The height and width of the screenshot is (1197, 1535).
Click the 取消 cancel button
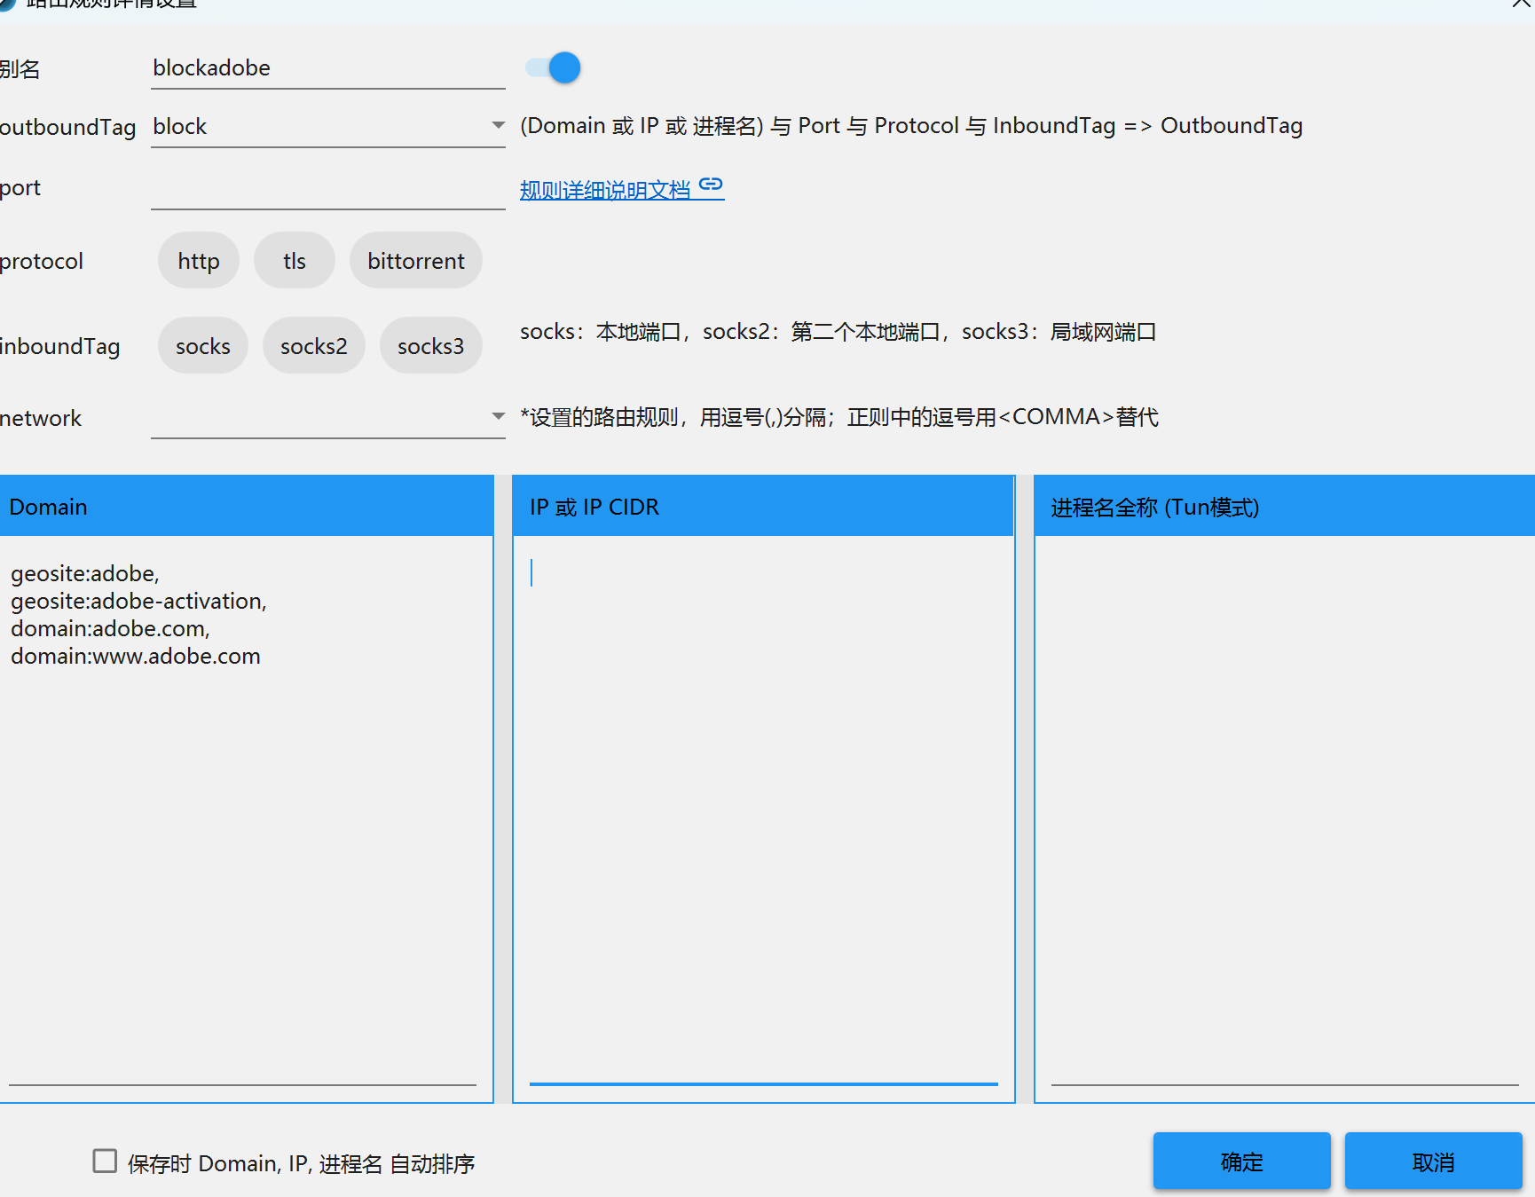tap(1433, 1162)
